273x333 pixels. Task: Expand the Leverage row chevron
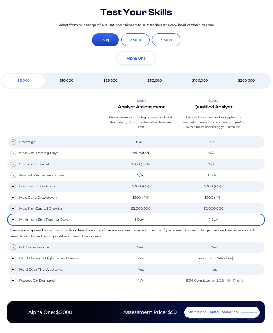[x=13, y=142]
